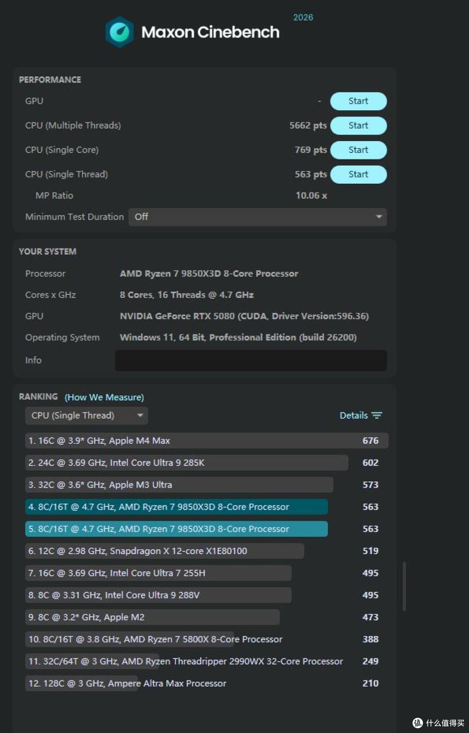Click the PERFORMANCE section heading

point(50,80)
